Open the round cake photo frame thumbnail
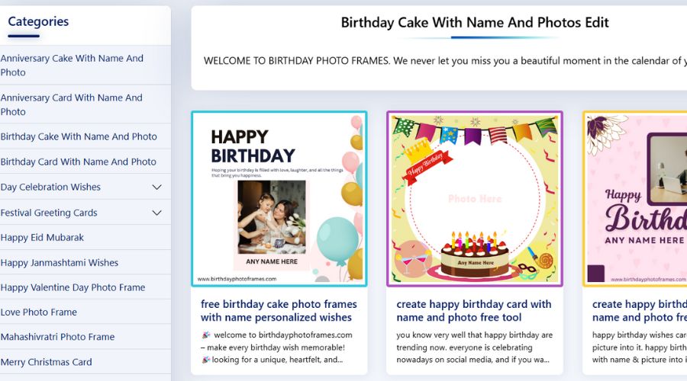Screen dimensions: 687x381 tap(475, 199)
